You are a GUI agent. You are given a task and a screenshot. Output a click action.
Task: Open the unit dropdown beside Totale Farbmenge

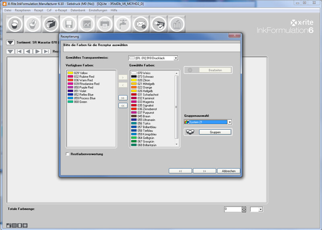pyautogui.click(x=261, y=209)
